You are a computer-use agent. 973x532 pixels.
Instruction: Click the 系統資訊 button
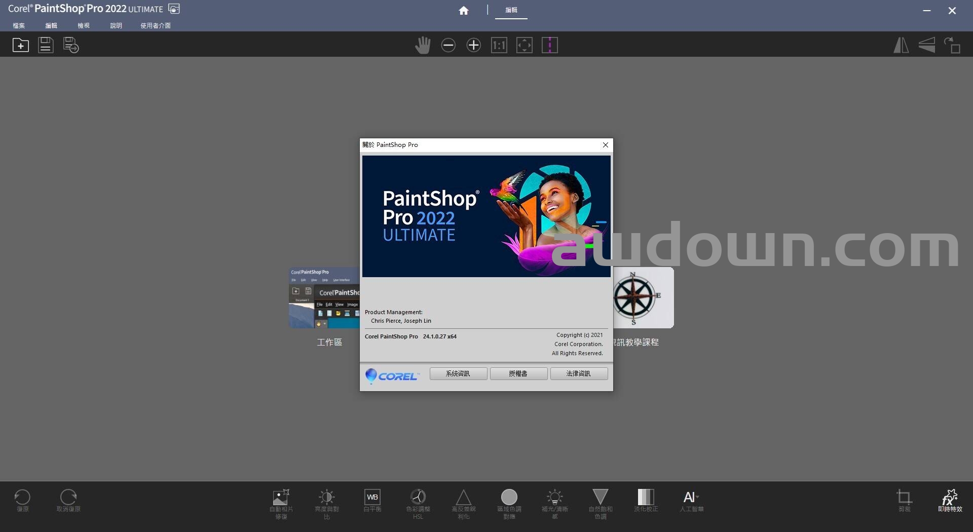click(458, 373)
